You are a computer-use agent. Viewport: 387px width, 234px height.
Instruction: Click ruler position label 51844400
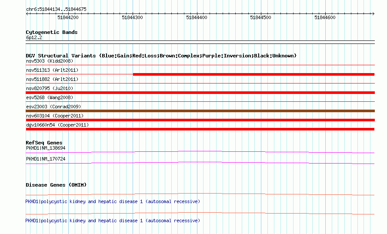[197, 17]
